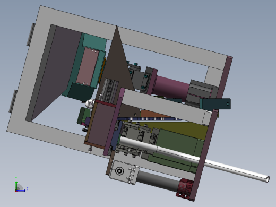Select the red knurled knob on the cylinder end
Image resolution: width=276 pixels, height=207 pixels.
[185, 188]
